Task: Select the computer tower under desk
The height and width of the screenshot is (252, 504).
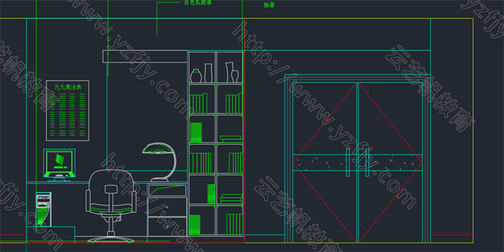Action: (43, 209)
